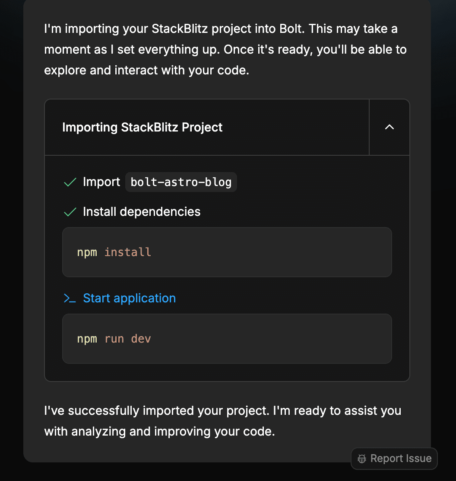Viewport: 456px width, 481px height.
Task: Click the terminal prompt icon before Start application
Action: click(x=70, y=298)
